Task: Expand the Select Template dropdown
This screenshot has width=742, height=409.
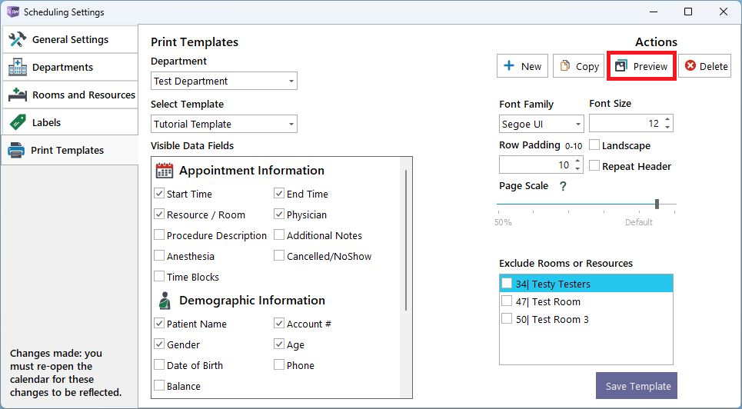Action: 224,124
